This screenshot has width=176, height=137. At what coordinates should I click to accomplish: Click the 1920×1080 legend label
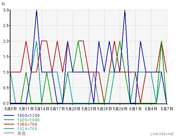coord(28,120)
